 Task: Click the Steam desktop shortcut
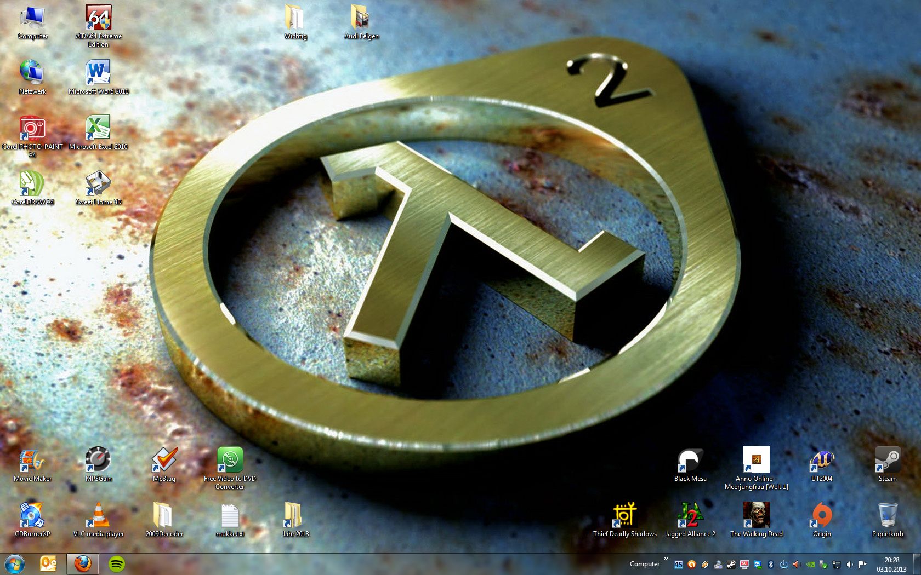tap(888, 465)
